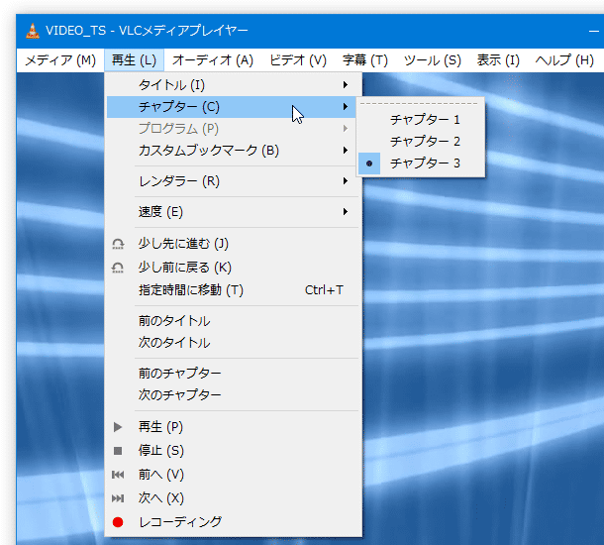604x545 pixels.
Task: Open the メディア (M) menu
Action: pos(60,60)
